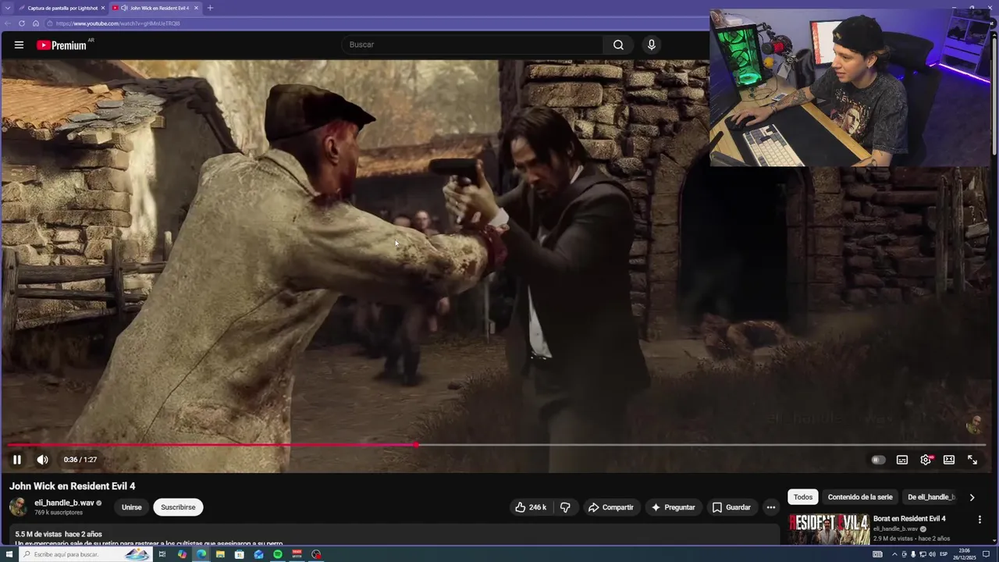Open the clock showing 23:06

(965, 554)
